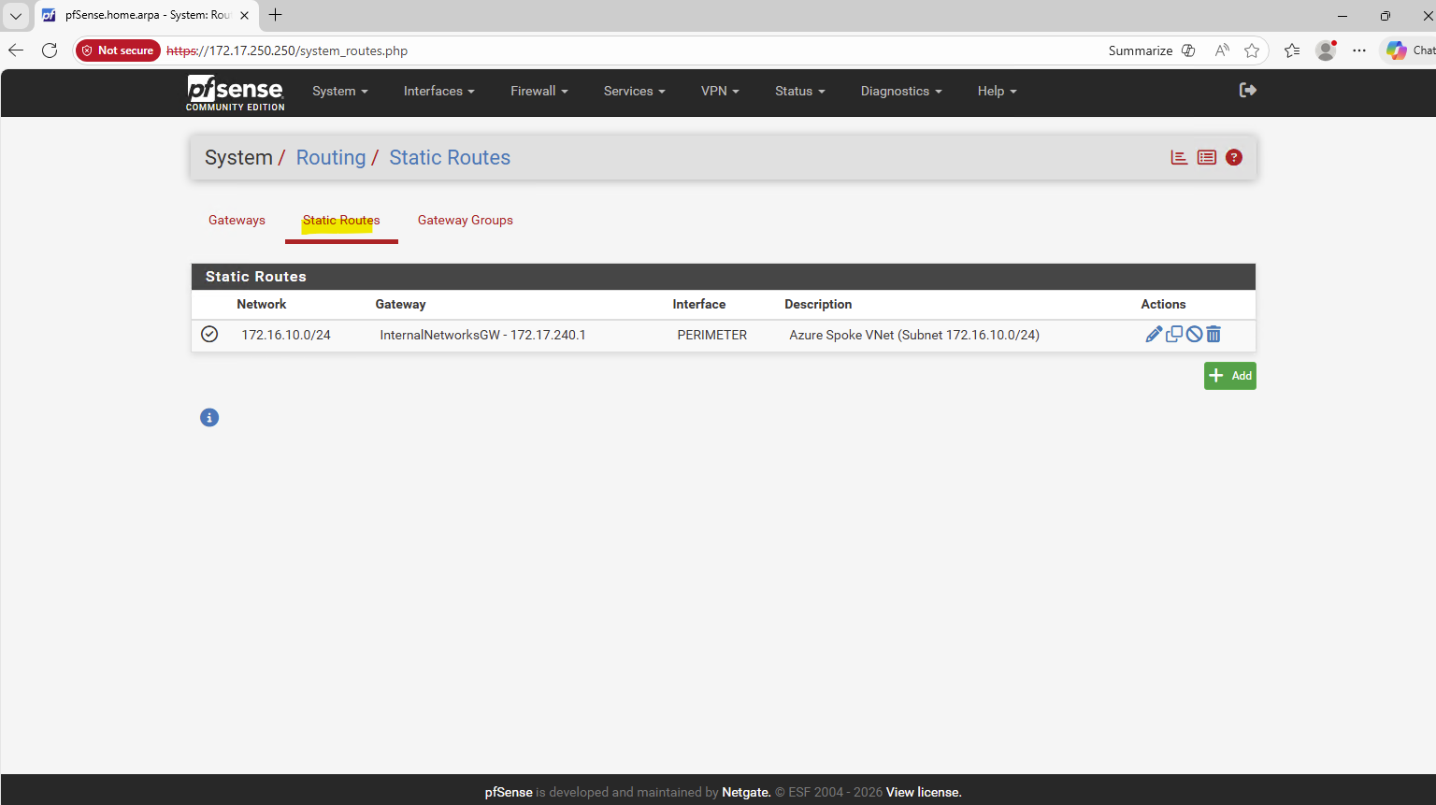The height and width of the screenshot is (805, 1436).
Task: Click the PERIMETER interface cell
Action: [712, 335]
